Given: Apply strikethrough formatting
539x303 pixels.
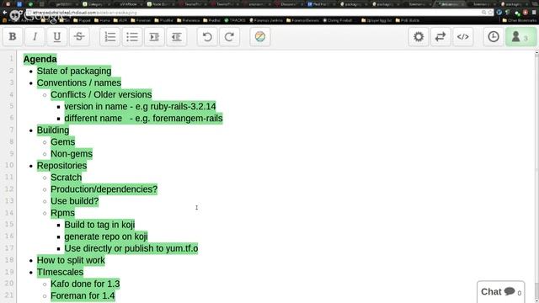Looking at the screenshot, I should click(79, 37).
